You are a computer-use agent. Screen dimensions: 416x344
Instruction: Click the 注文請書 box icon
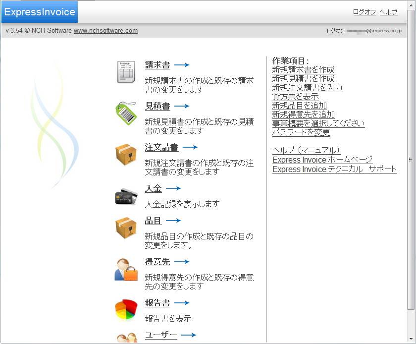125,153
